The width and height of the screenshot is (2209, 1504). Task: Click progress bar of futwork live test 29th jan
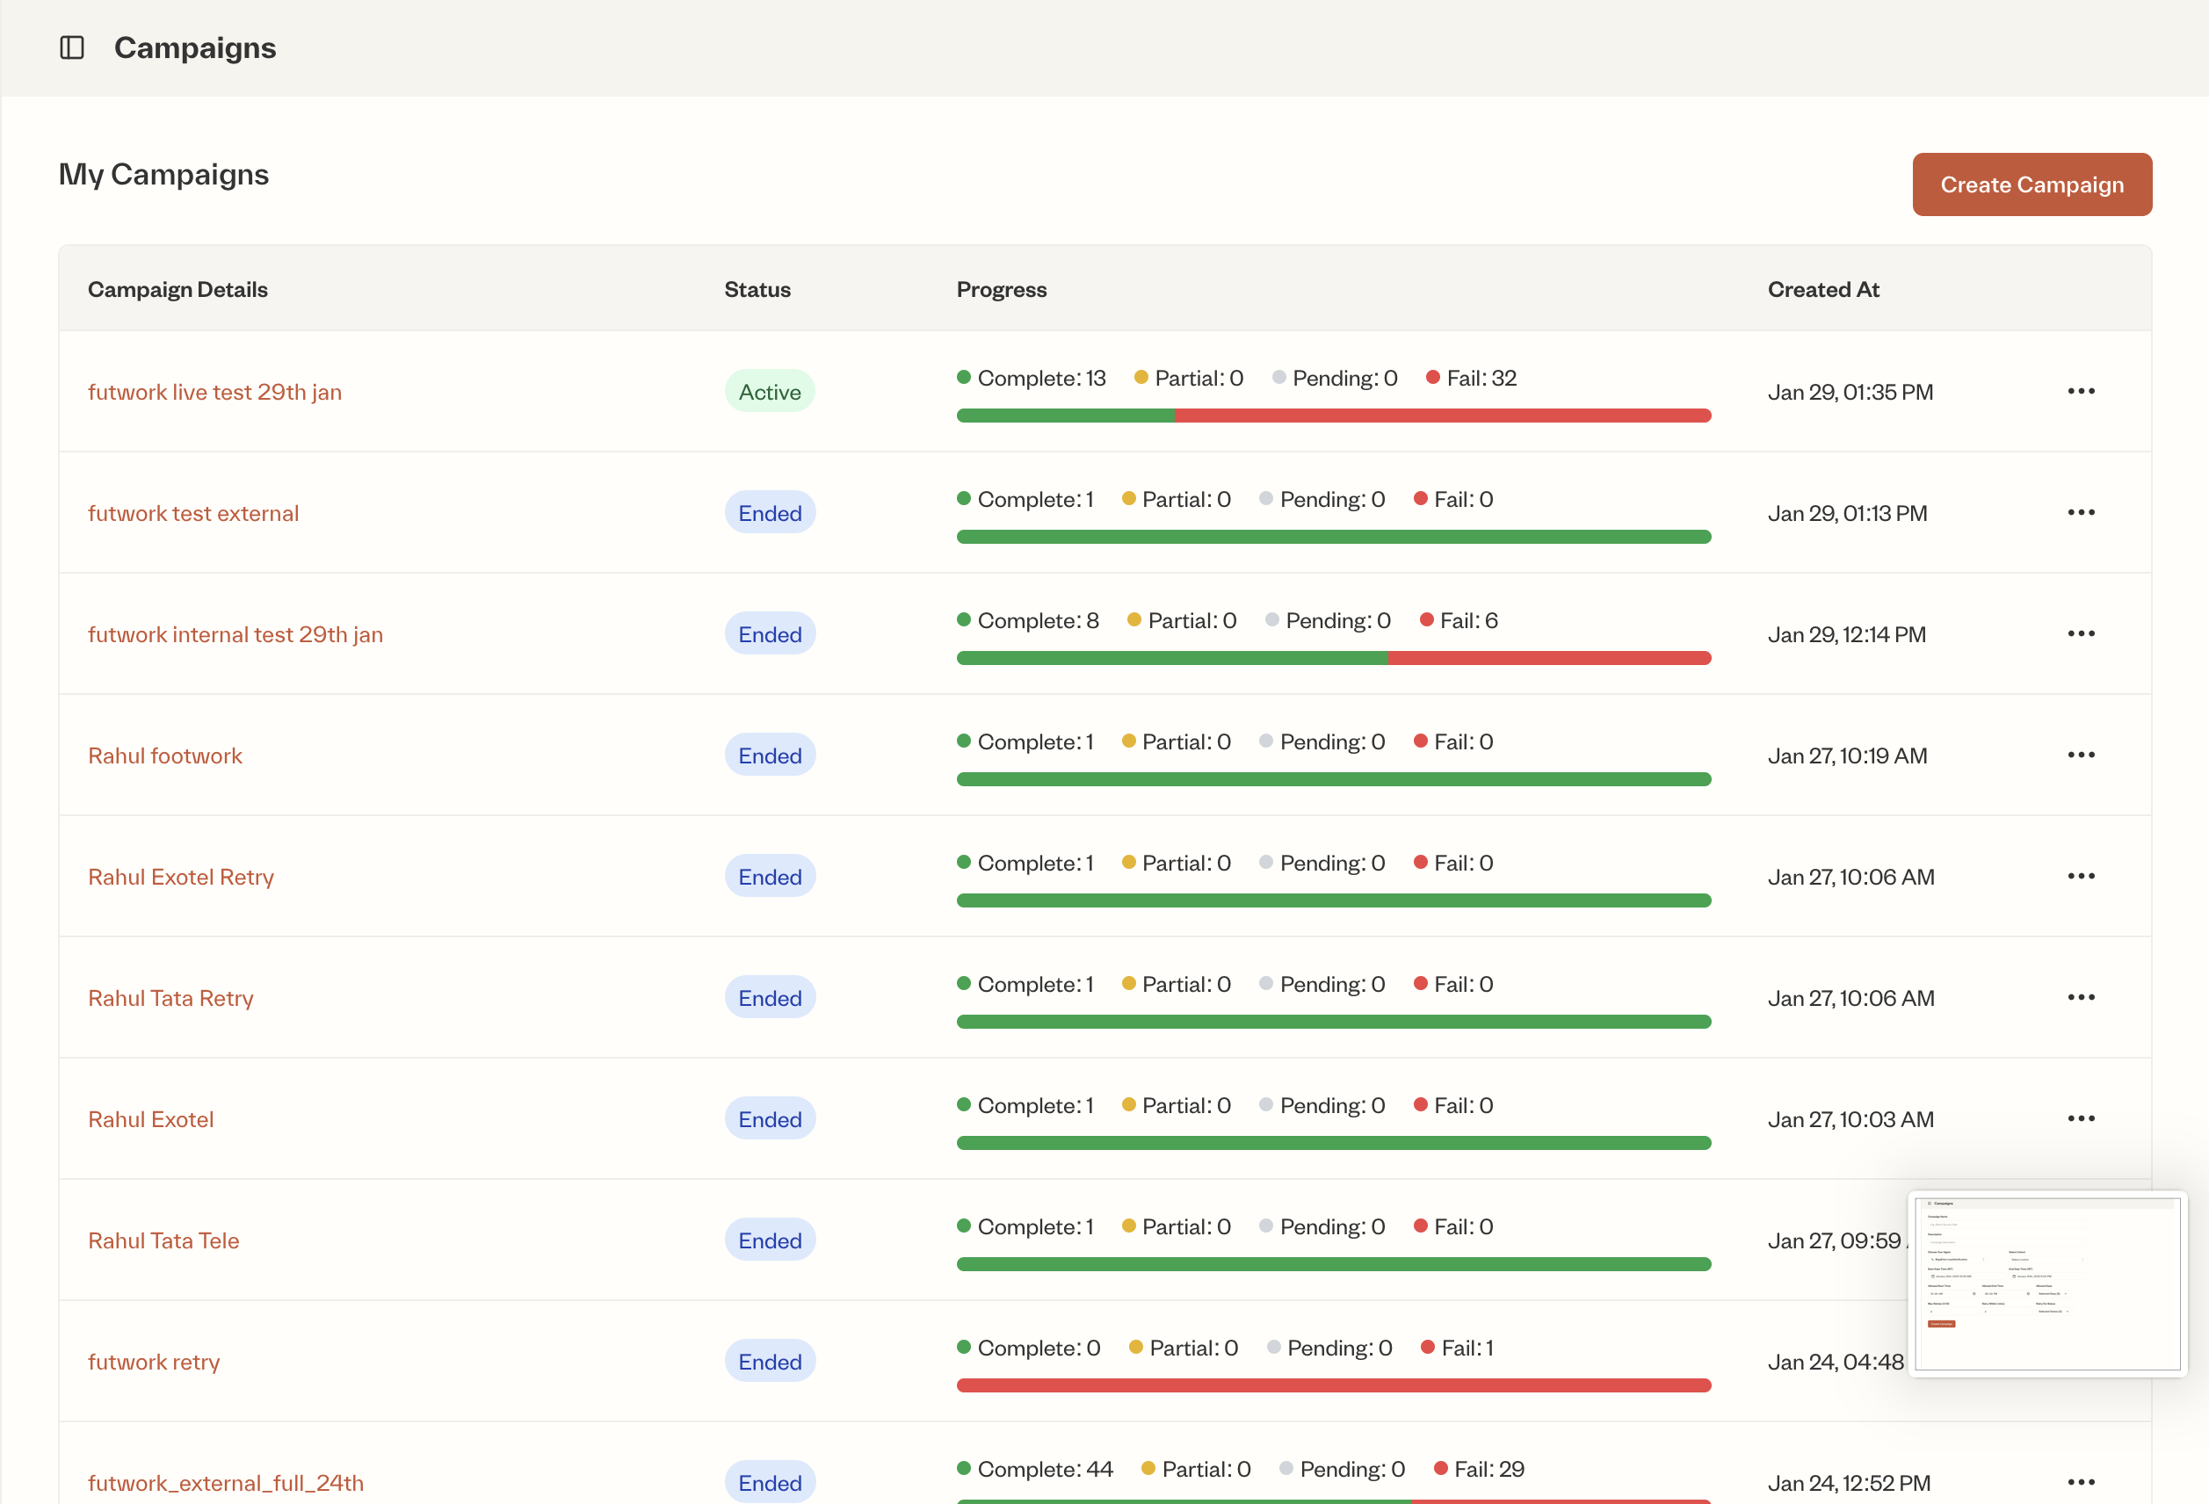click(x=1334, y=416)
